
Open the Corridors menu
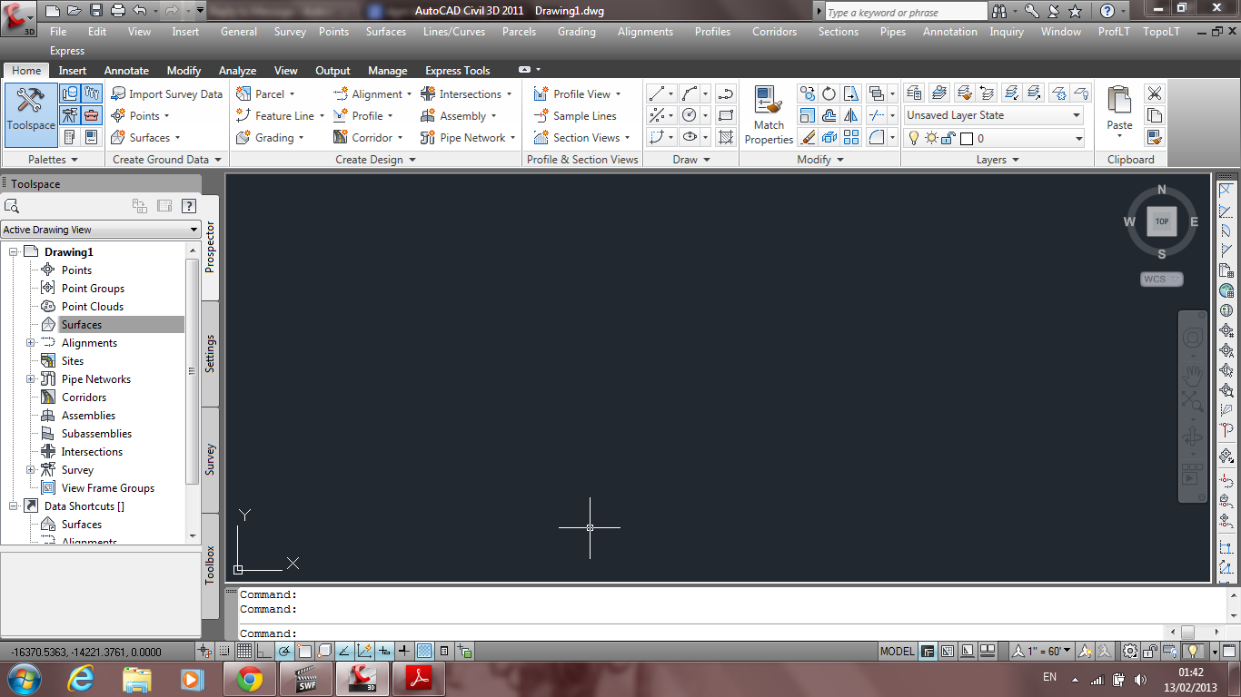coord(774,31)
